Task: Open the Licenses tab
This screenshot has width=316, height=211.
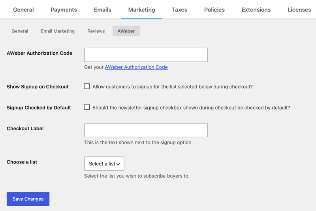Action: click(x=299, y=10)
